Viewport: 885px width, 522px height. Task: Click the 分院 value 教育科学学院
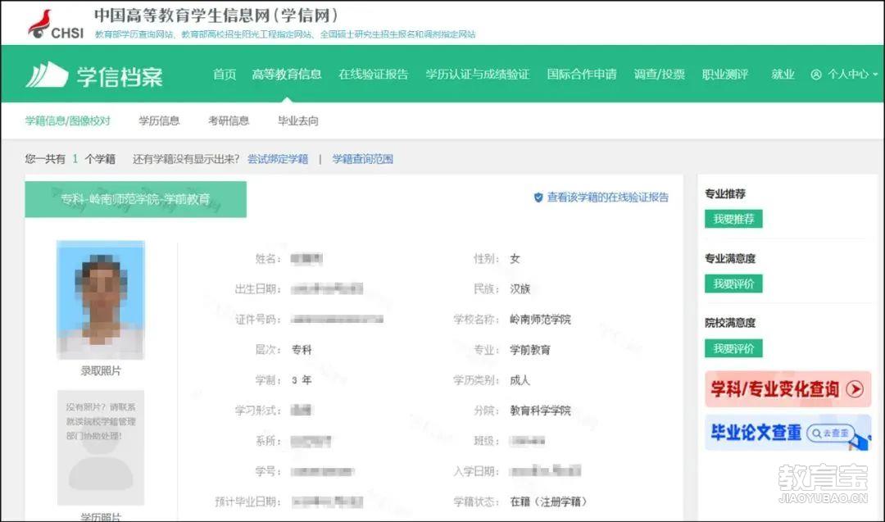[540, 411]
